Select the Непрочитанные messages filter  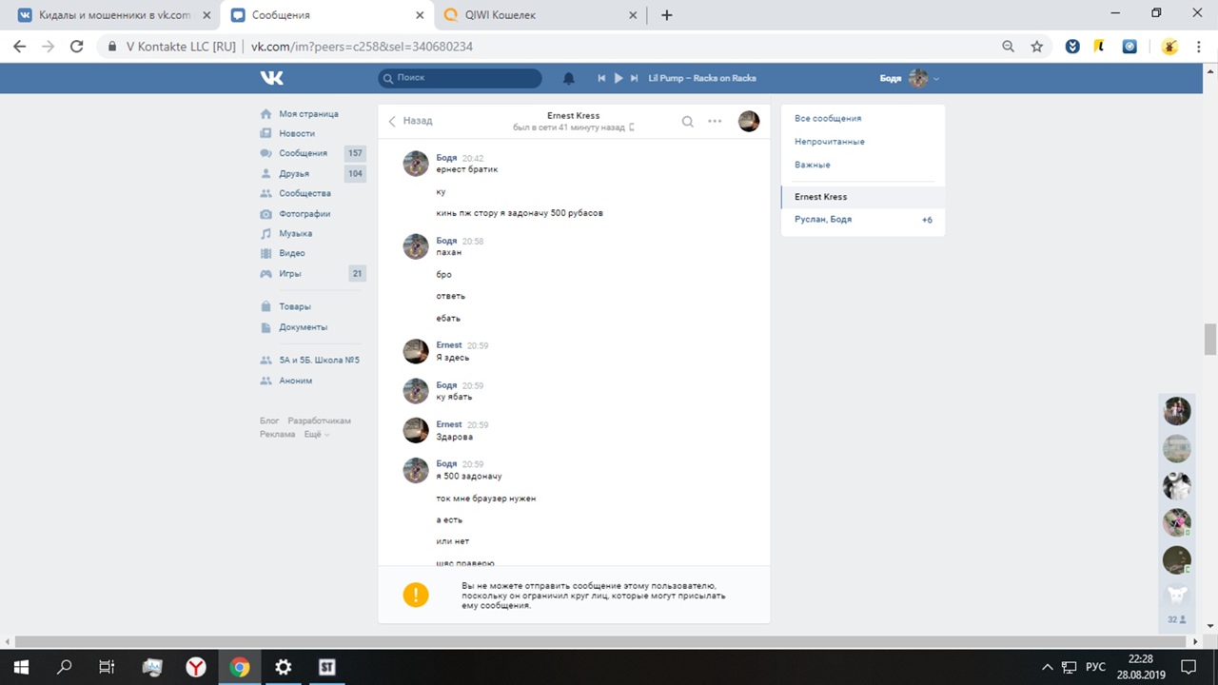pos(830,142)
